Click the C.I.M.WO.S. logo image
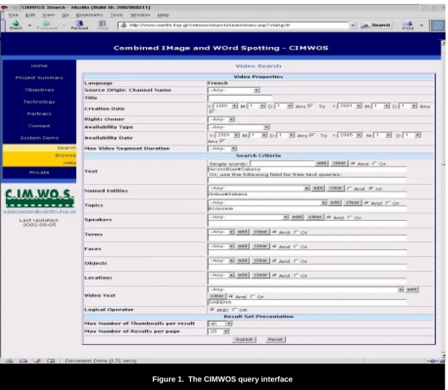Screen dimensions: 448x390 click(39, 198)
